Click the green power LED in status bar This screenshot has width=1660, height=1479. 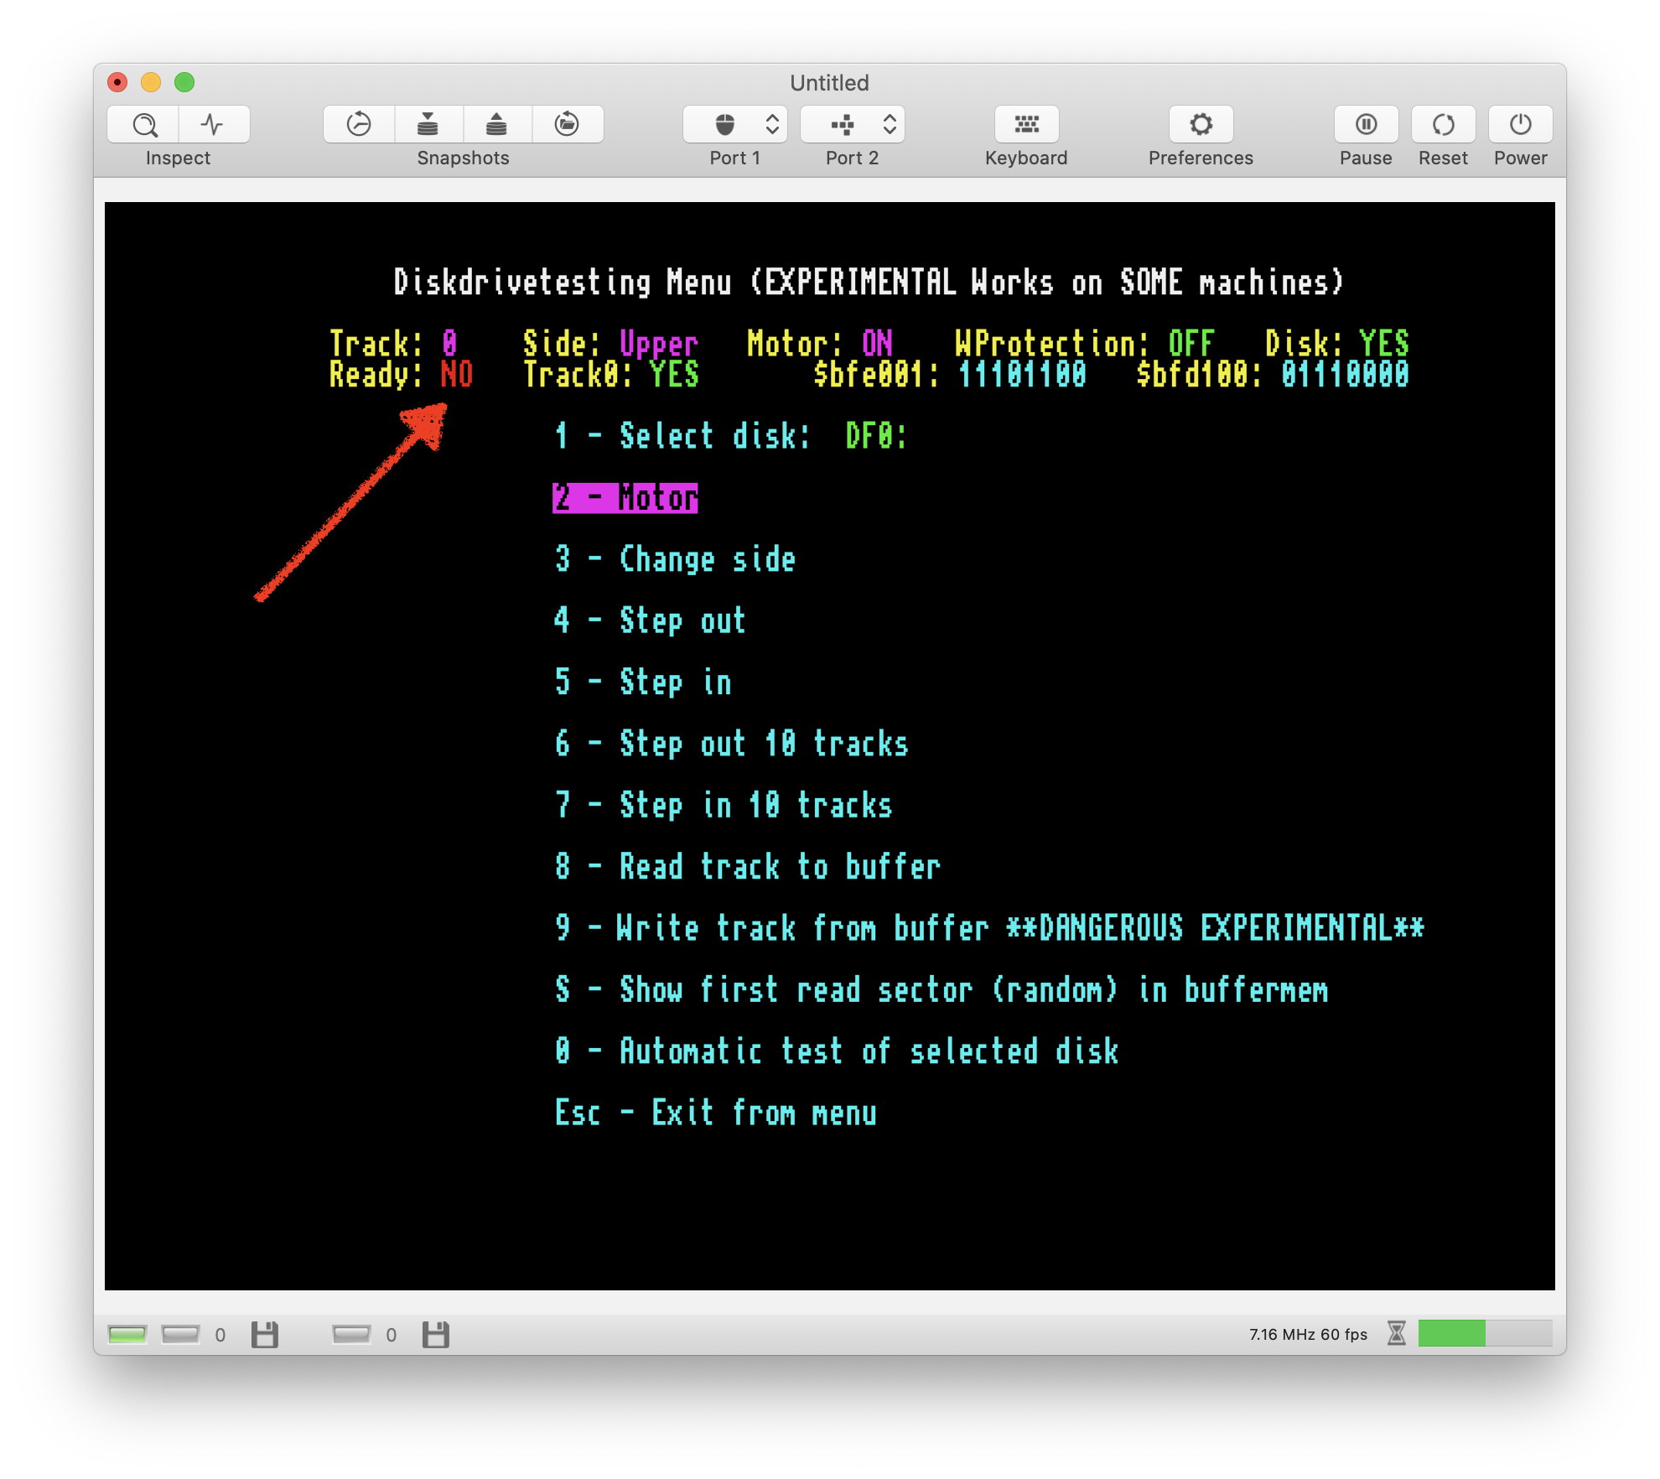click(x=127, y=1334)
